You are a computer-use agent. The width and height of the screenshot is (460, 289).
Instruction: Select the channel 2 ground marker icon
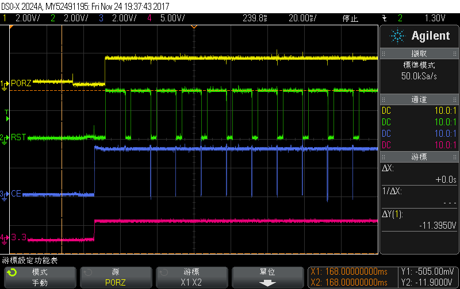point(4,140)
